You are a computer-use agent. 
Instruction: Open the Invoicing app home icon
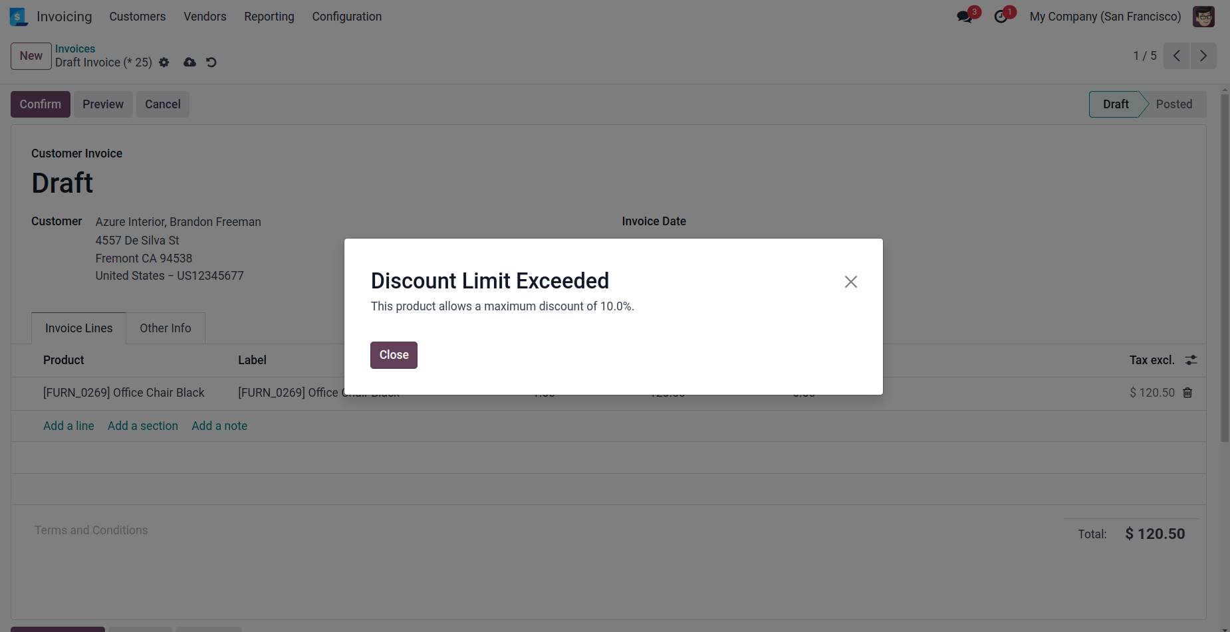coord(19,17)
